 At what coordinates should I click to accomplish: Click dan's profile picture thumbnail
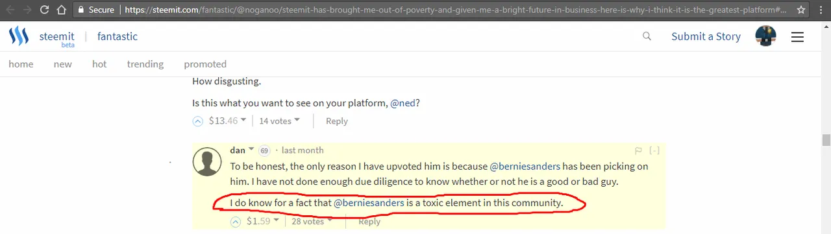(x=208, y=162)
